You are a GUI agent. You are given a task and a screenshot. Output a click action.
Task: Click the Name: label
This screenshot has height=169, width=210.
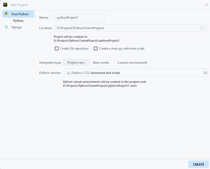tap(44, 17)
